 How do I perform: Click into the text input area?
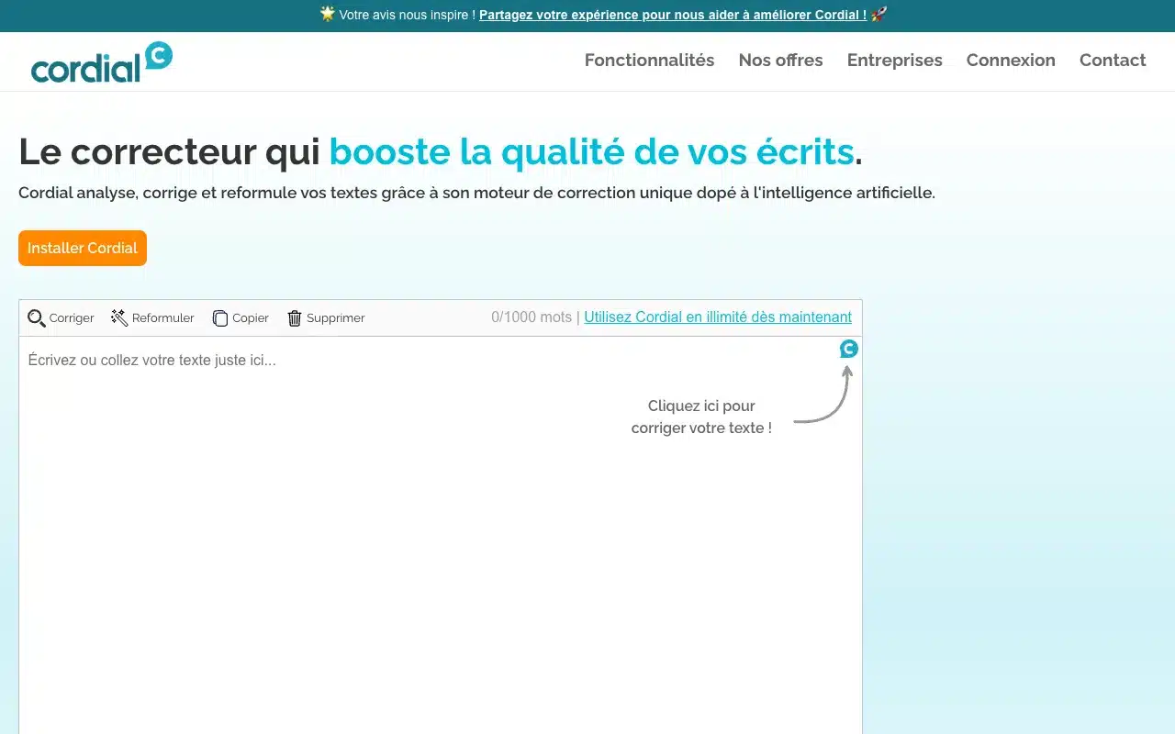pos(441,535)
